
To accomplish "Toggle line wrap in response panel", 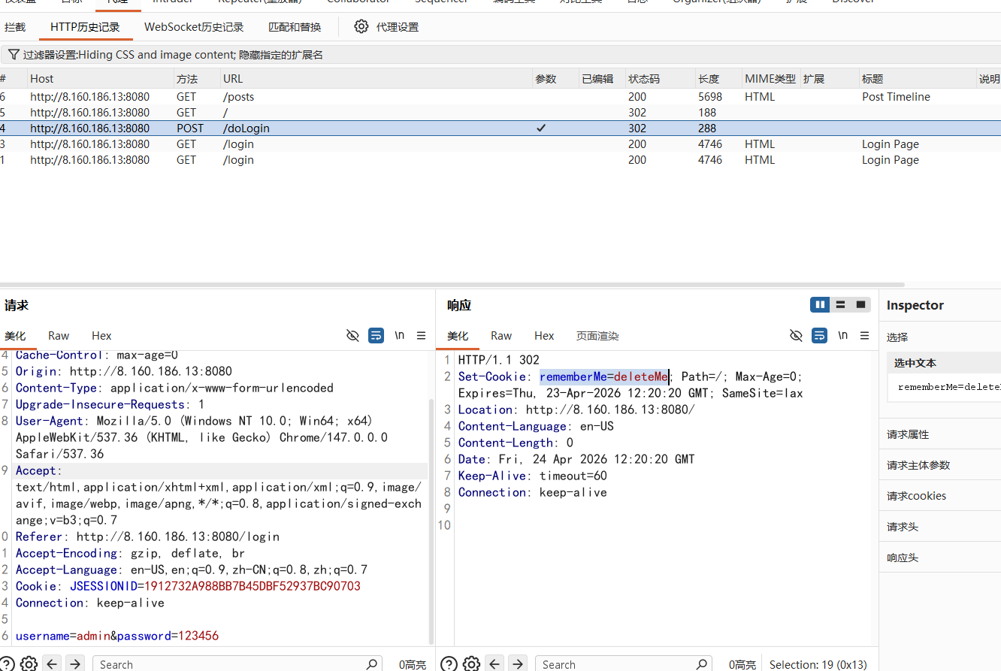I will click(x=819, y=335).
